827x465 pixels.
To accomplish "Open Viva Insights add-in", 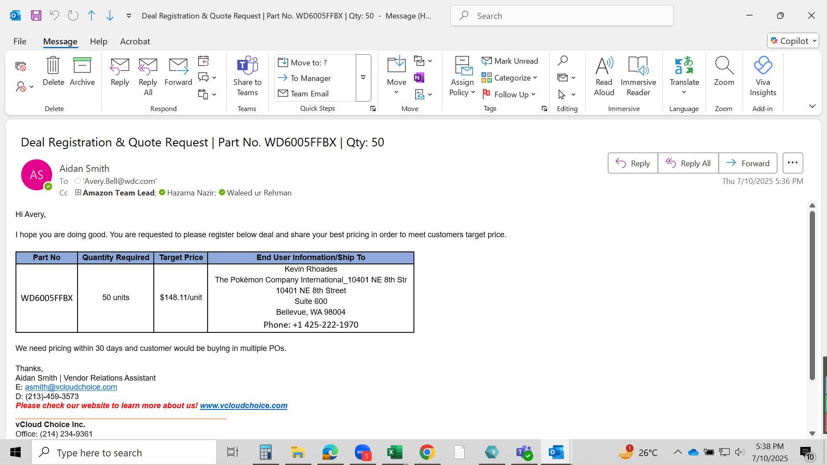I will click(x=763, y=77).
